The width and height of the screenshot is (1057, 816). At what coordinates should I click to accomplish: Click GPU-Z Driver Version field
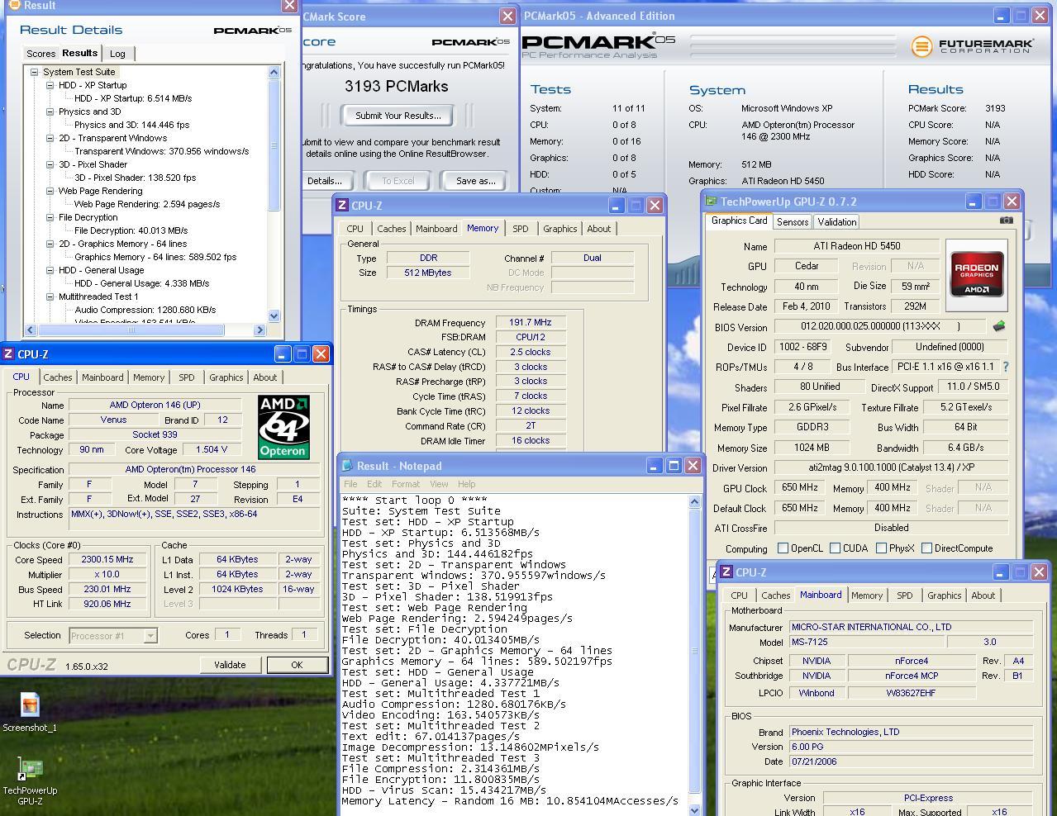891,467
